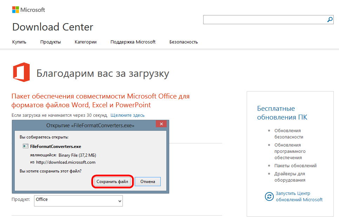Click the Microsoft logo in header

pyautogui.click(x=29, y=10)
